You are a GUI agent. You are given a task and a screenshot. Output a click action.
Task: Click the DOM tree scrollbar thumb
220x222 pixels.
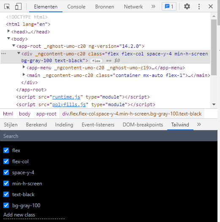(x=214, y=47)
